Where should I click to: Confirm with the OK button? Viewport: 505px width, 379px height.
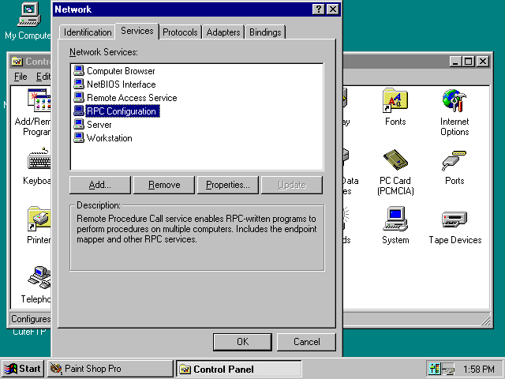[x=242, y=342]
